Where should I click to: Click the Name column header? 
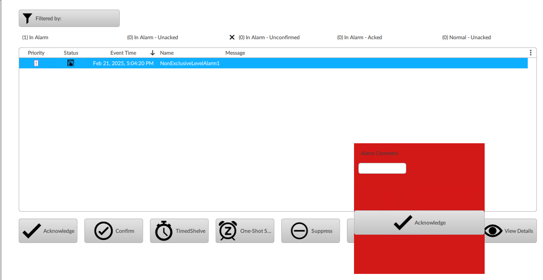pyautogui.click(x=167, y=53)
